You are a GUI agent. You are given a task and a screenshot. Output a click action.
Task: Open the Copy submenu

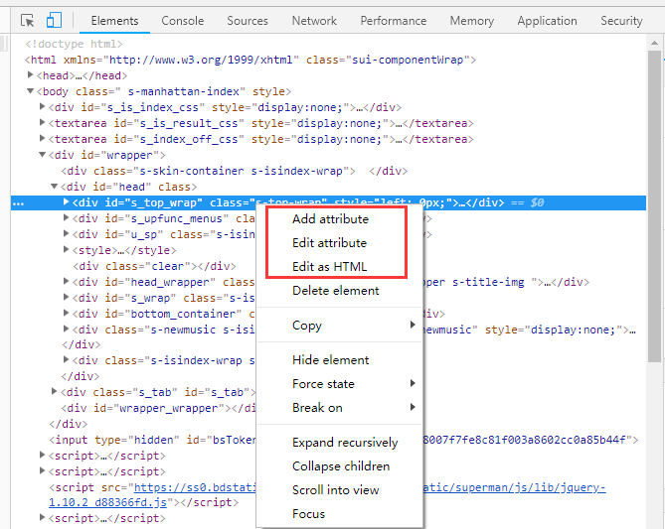(340, 326)
